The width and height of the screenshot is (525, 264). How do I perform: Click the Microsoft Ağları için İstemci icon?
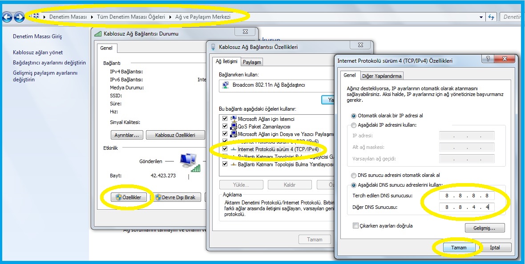tap(233, 119)
